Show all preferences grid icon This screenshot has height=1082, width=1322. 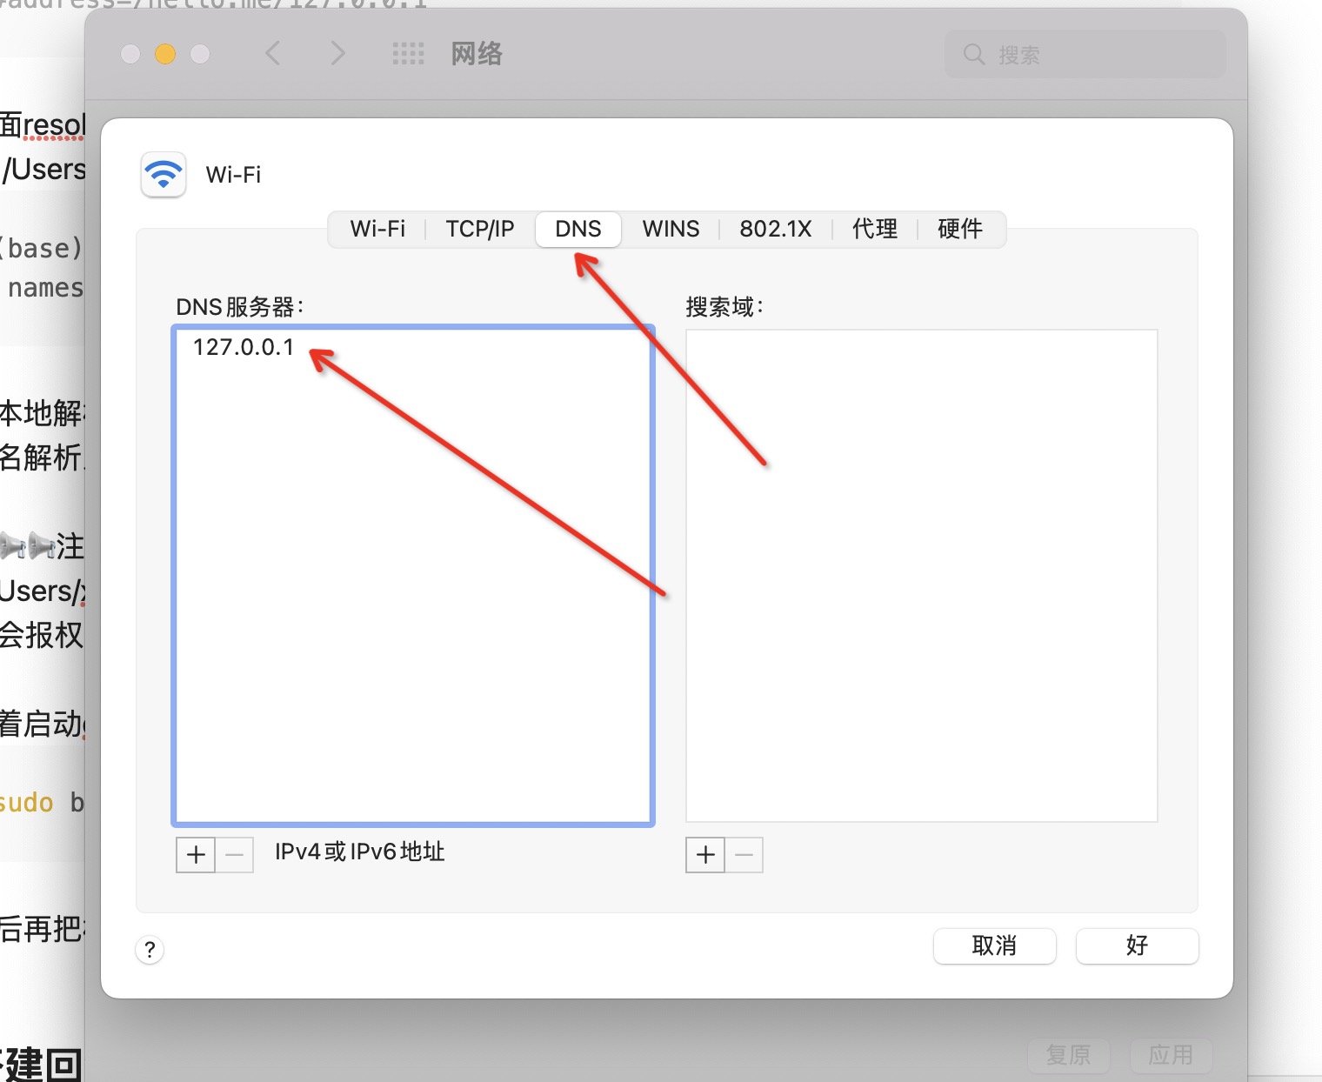tap(408, 54)
